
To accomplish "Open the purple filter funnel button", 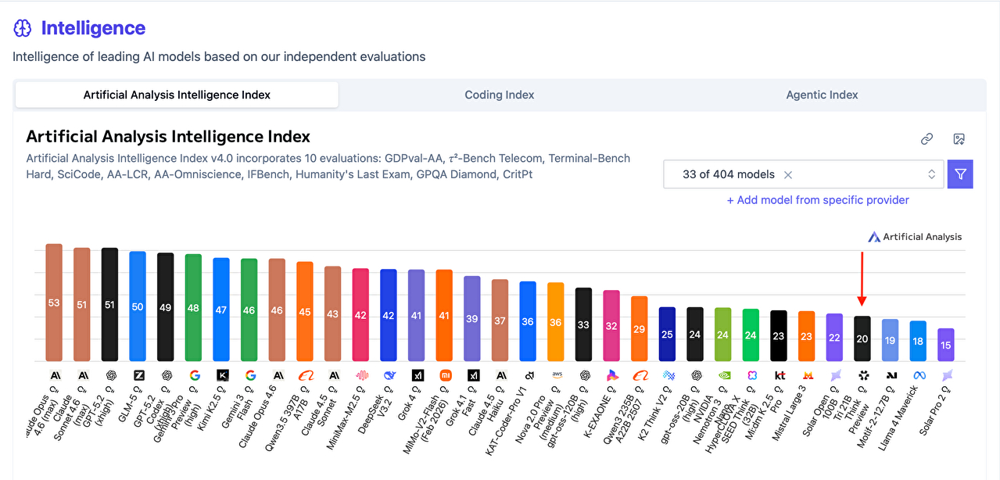I will (960, 174).
